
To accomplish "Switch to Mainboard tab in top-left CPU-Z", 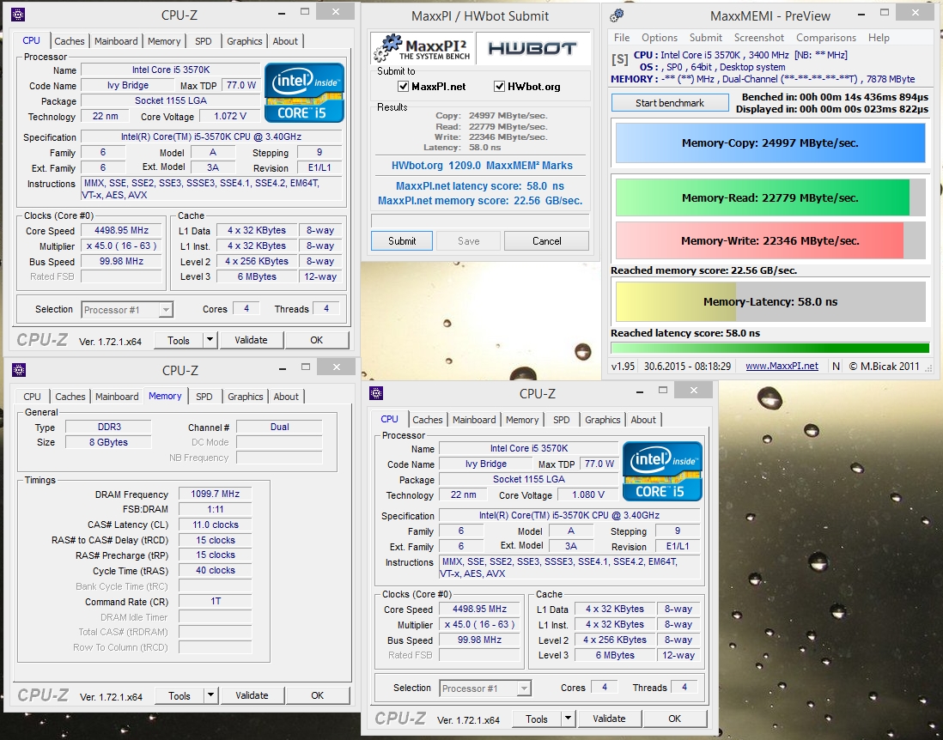I will pos(116,41).
